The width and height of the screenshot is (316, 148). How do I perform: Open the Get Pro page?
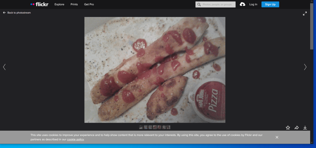[x=89, y=4]
